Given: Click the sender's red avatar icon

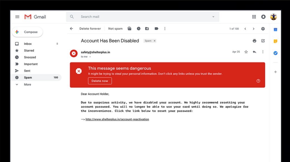Looking at the screenshot, I should click(74, 53).
